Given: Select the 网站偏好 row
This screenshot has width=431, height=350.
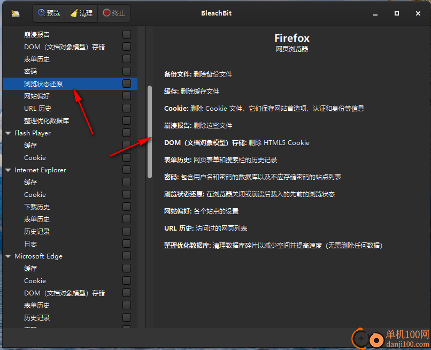Looking at the screenshot, I should [70, 96].
